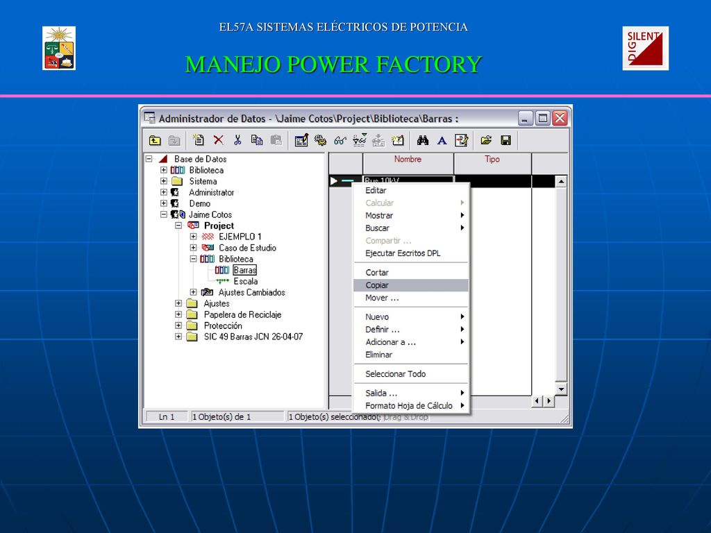Viewport: 711px width, 533px height.
Task: Open Formato Hoja de Cálculo submenu
Action: tap(411, 405)
